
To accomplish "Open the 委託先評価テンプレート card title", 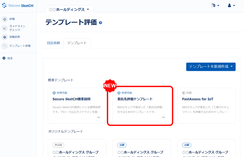I will pyautogui.click(x=135, y=99).
